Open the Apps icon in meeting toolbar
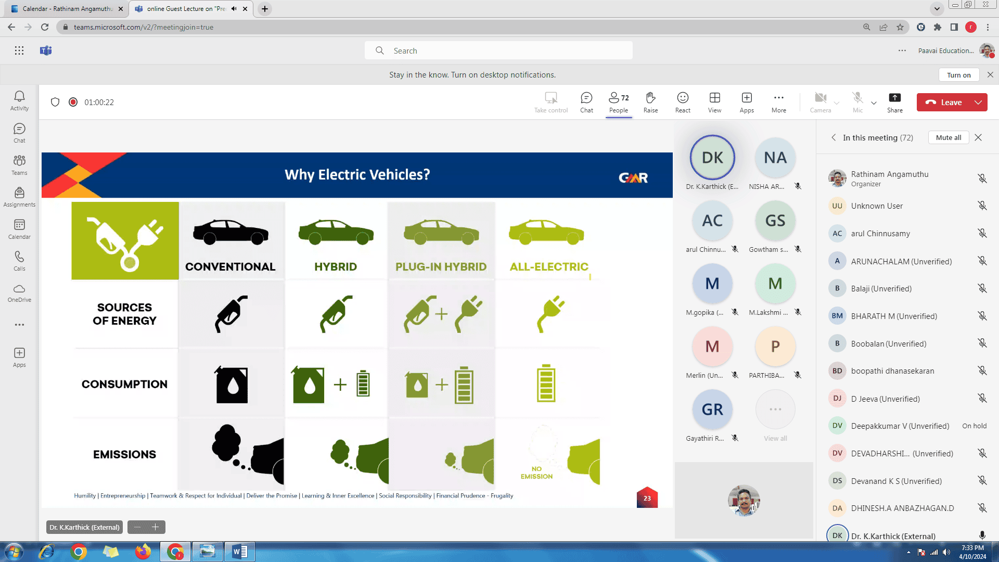The height and width of the screenshot is (562, 999). (x=747, y=102)
